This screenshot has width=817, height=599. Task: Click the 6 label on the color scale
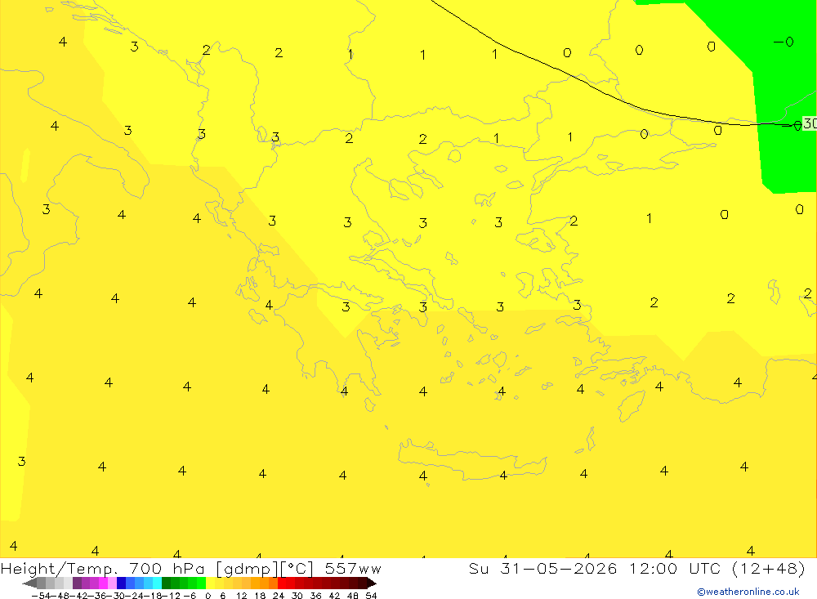coord(223,596)
